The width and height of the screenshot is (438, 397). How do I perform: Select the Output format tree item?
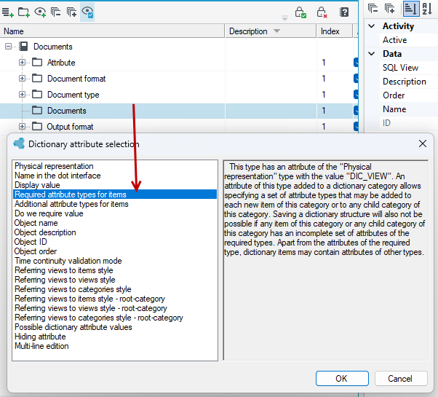pyautogui.click(x=70, y=127)
